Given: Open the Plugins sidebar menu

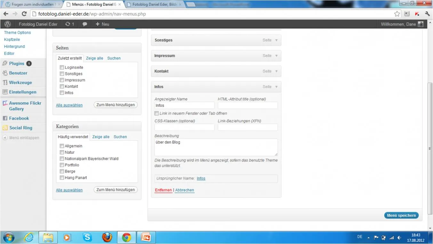Looking at the screenshot, I should pyautogui.click(x=17, y=63).
